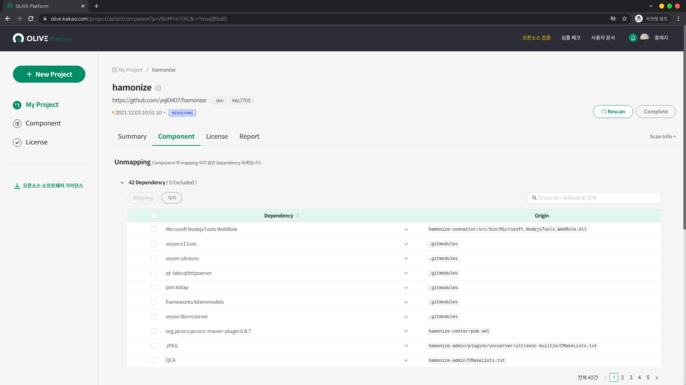This screenshot has width=686, height=385.
Task: Click the Component list icon in sidebar
Action: click(17, 124)
